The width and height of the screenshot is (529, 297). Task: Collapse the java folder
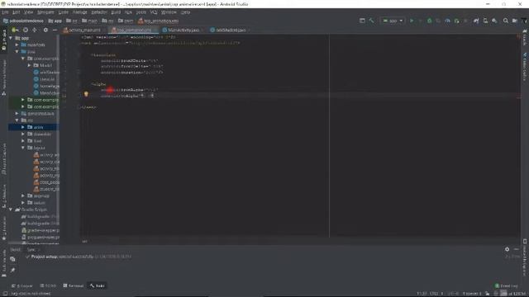[17, 51]
